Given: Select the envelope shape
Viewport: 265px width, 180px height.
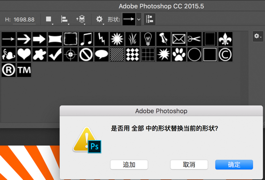Looking at the screenshot, I should click(179, 39).
